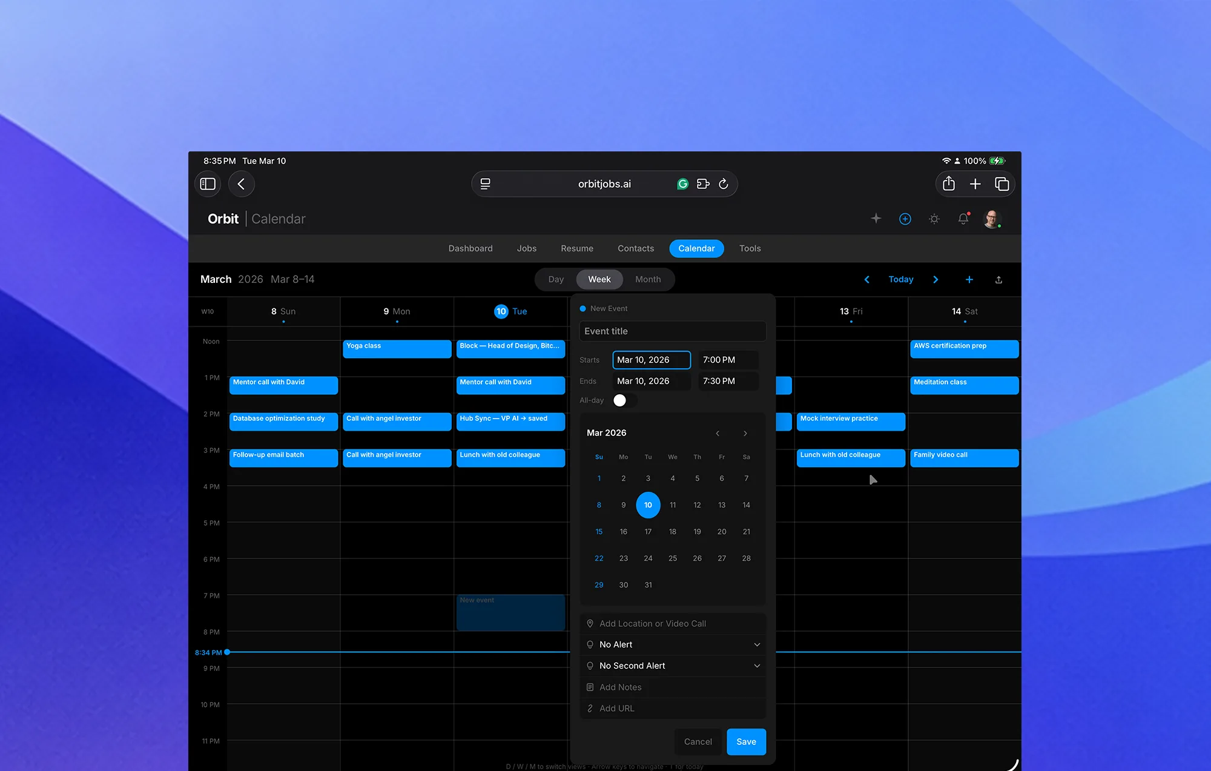Open notifications via the bell icon
This screenshot has width=1211, height=771.
pos(963,219)
